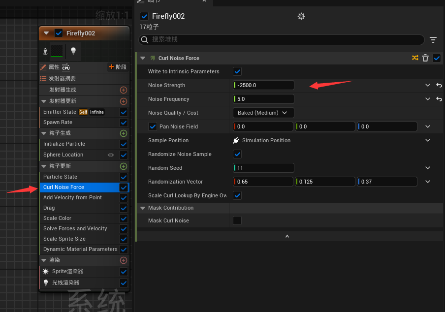
Task: Collapse advanced section with bottom up arrow
Action: point(287,236)
